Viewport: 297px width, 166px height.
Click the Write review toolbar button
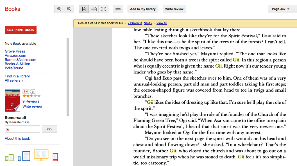(x=174, y=9)
